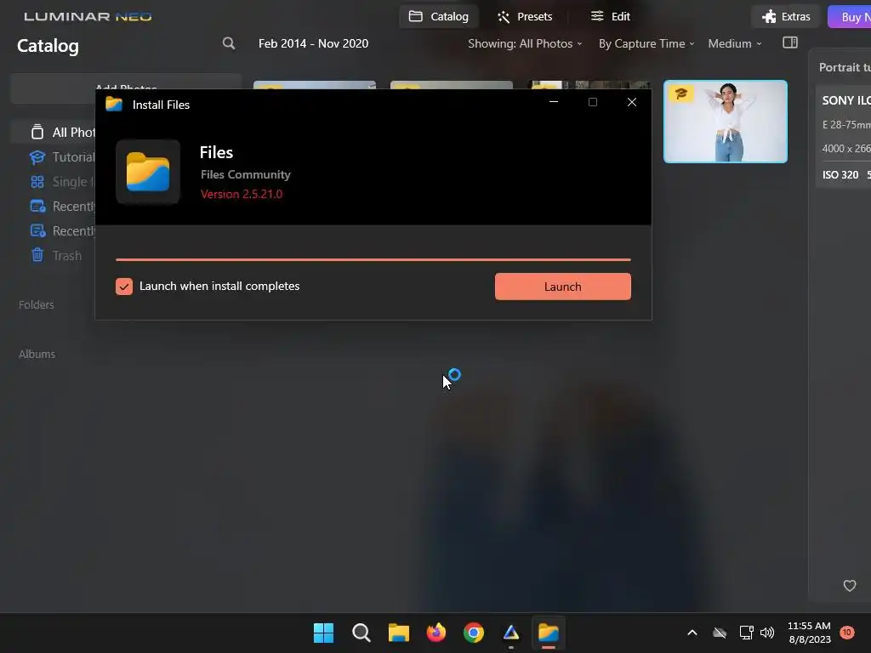Click the install progress bar
Viewport: 871px width, 653px height.
pyautogui.click(x=373, y=259)
